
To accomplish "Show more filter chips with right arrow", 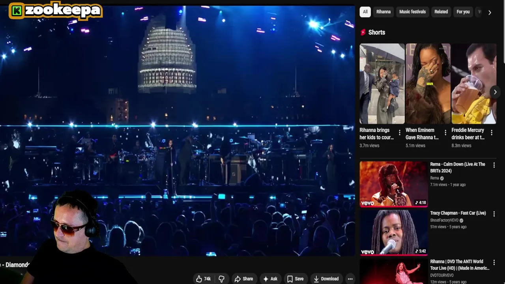I will (490, 12).
